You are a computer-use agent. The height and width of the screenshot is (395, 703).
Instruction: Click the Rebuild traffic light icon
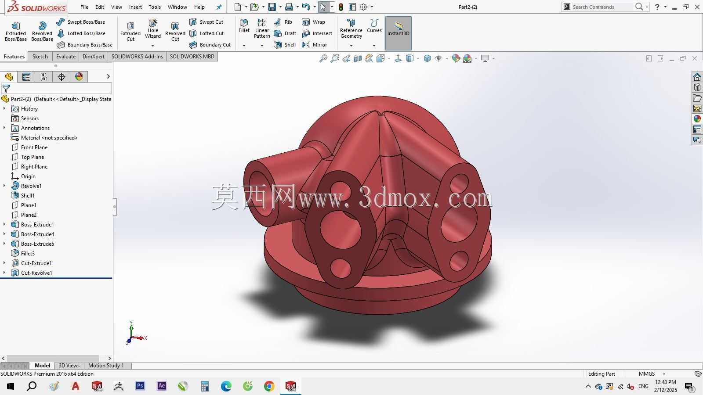click(x=341, y=7)
